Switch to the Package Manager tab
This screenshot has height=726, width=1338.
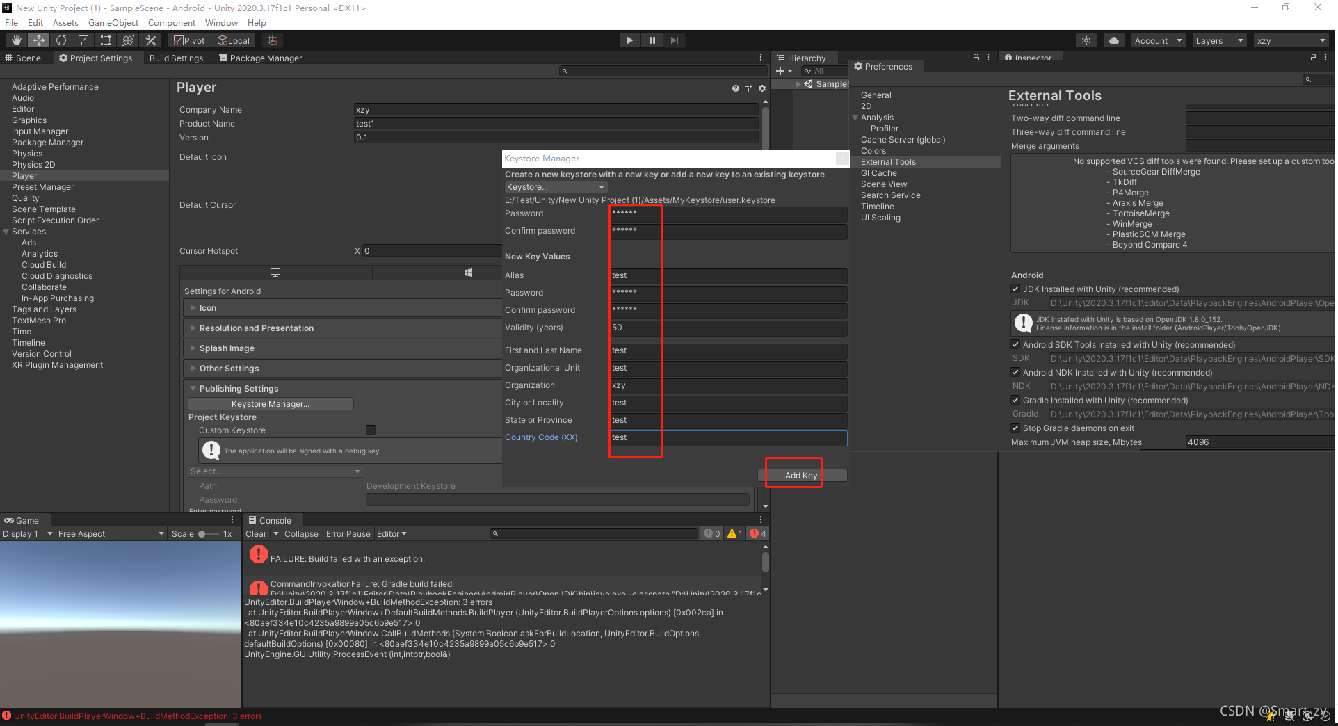pos(260,58)
